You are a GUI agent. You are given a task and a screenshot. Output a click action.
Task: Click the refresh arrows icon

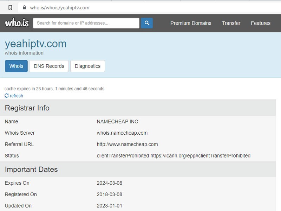tap(7, 96)
